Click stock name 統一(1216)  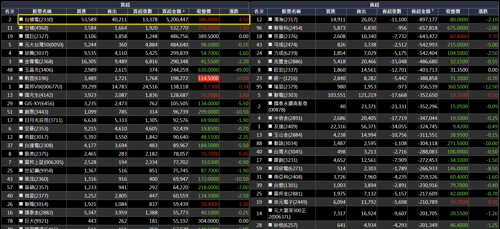[286, 78]
